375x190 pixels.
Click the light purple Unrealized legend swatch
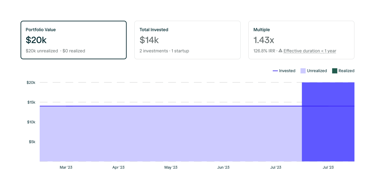[302, 71]
